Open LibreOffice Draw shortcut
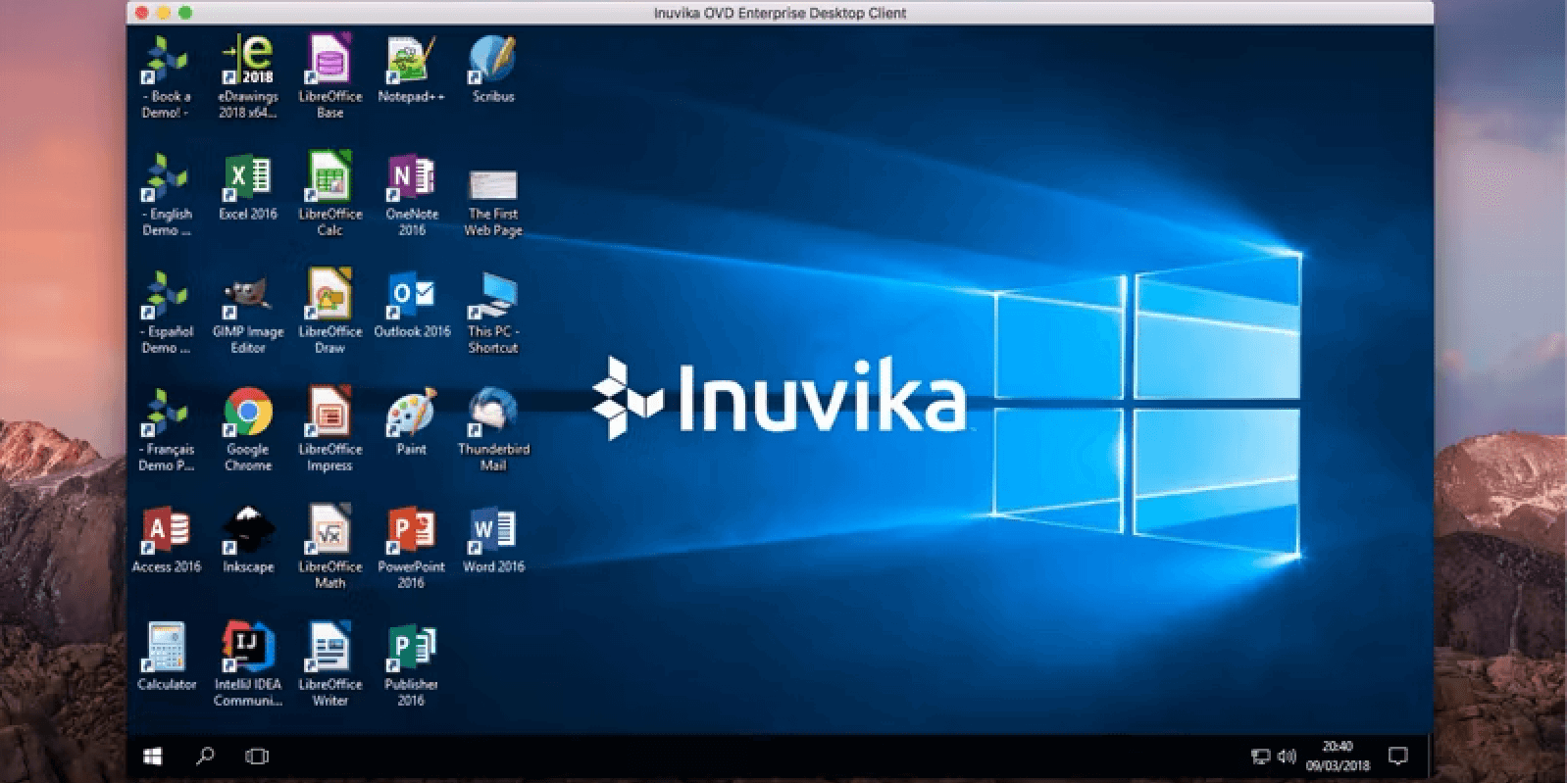The height and width of the screenshot is (783, 1567). tap(329, 313)
